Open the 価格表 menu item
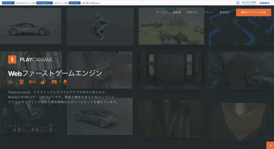This screenshot has width=274, height=149. tap(177, 12)
